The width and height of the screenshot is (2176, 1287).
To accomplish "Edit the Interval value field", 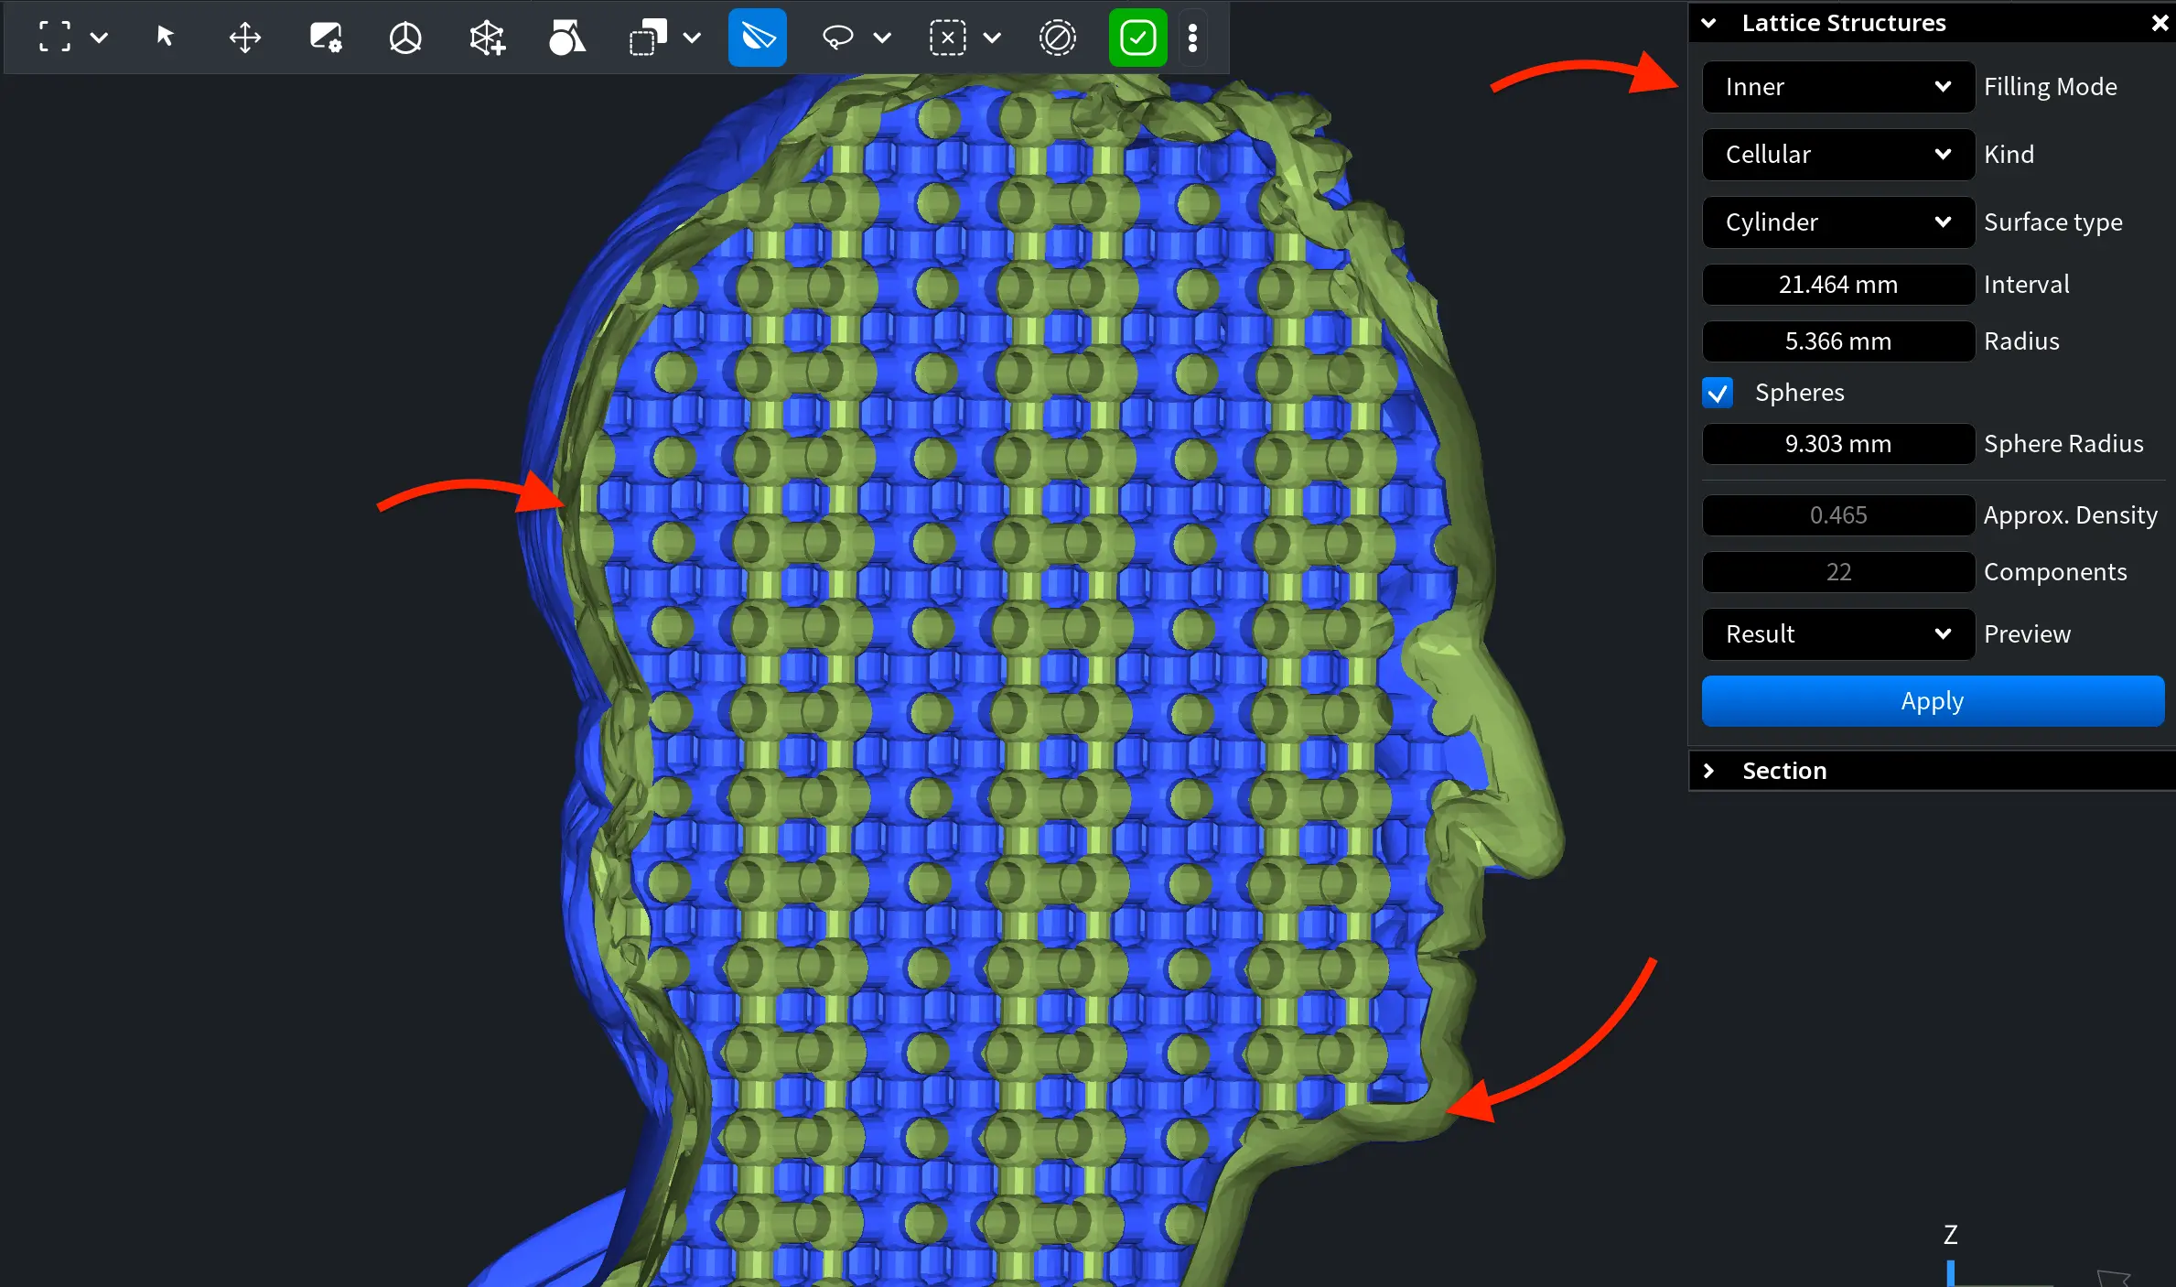I will 1837,284.
